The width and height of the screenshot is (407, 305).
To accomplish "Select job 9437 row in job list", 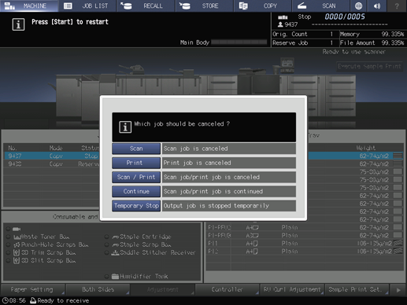I will click(x=52, y=156).
